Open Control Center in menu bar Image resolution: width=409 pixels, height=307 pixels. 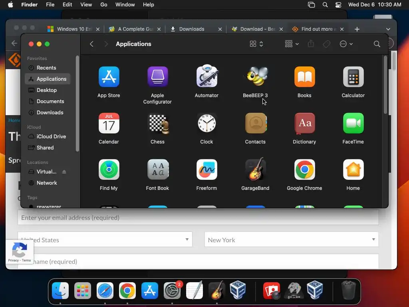tap(338, 5)
